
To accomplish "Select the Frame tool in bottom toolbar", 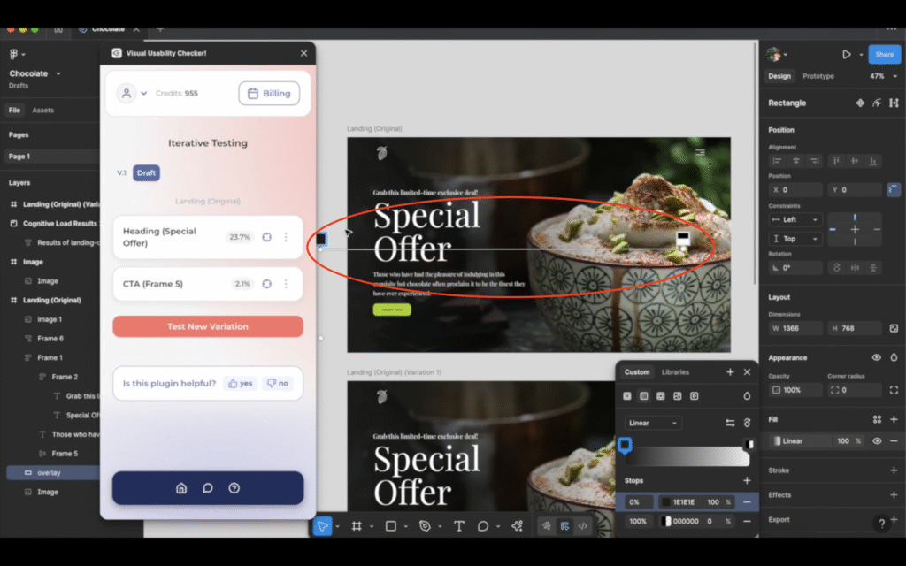I will (x=357, y=526).
